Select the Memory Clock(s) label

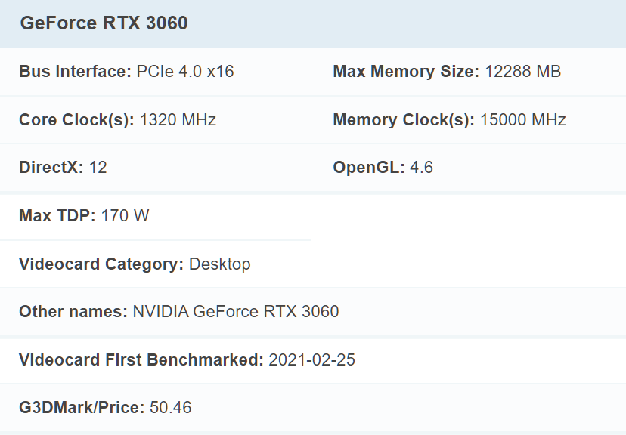(404, 120)
